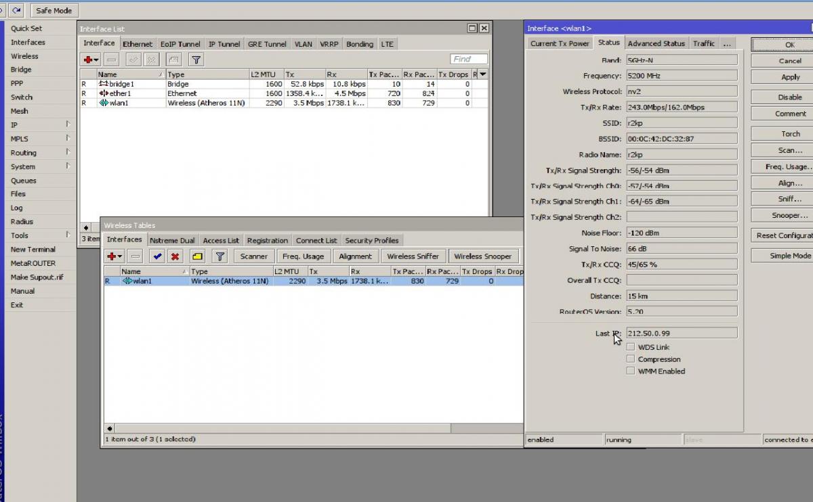The height and width of the screenshot is (502, 813).
Task: Open the red plus add dropdown in Interface List
Action: (91, 60)
